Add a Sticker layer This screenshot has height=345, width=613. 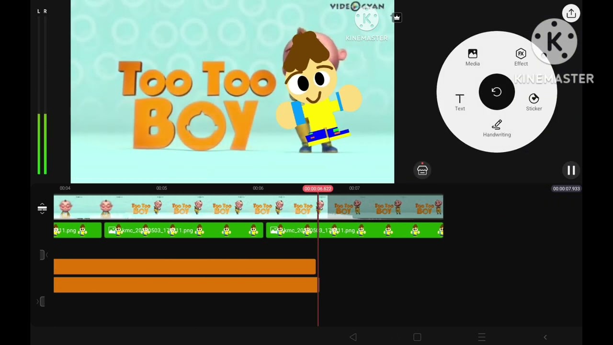(534, 102)
